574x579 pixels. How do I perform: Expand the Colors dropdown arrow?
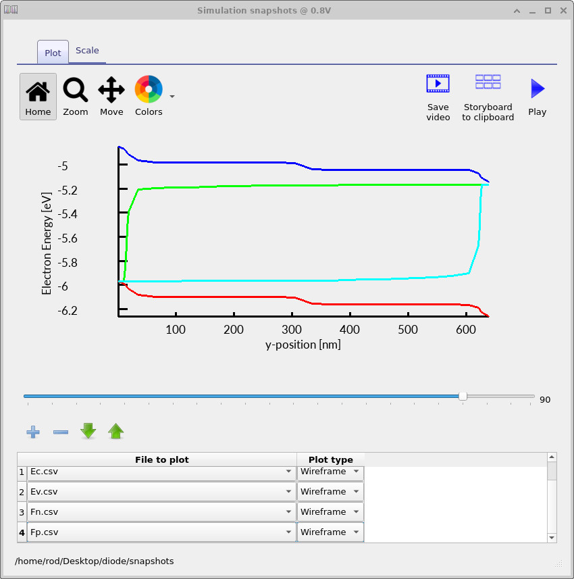tap(172, 97)
